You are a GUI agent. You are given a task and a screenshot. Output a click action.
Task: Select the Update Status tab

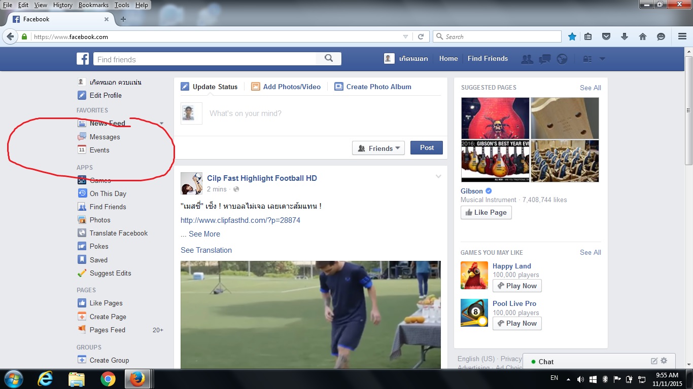pos(209,87)
